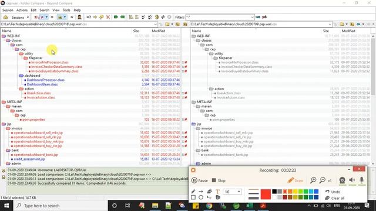Open left pane browse folder dropdown arrow
The height and width of the screenshot is (211, 376).
[x=172, y=24]
